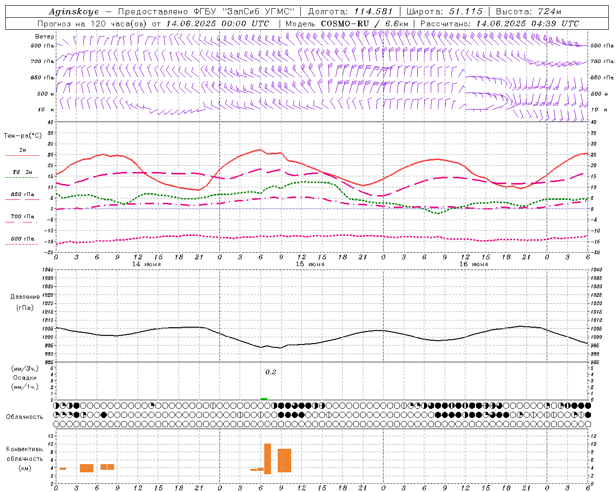The image size is (616, 492).
Task: Click the "Долгота: 114.581" header value
Action: coord(350,12)
